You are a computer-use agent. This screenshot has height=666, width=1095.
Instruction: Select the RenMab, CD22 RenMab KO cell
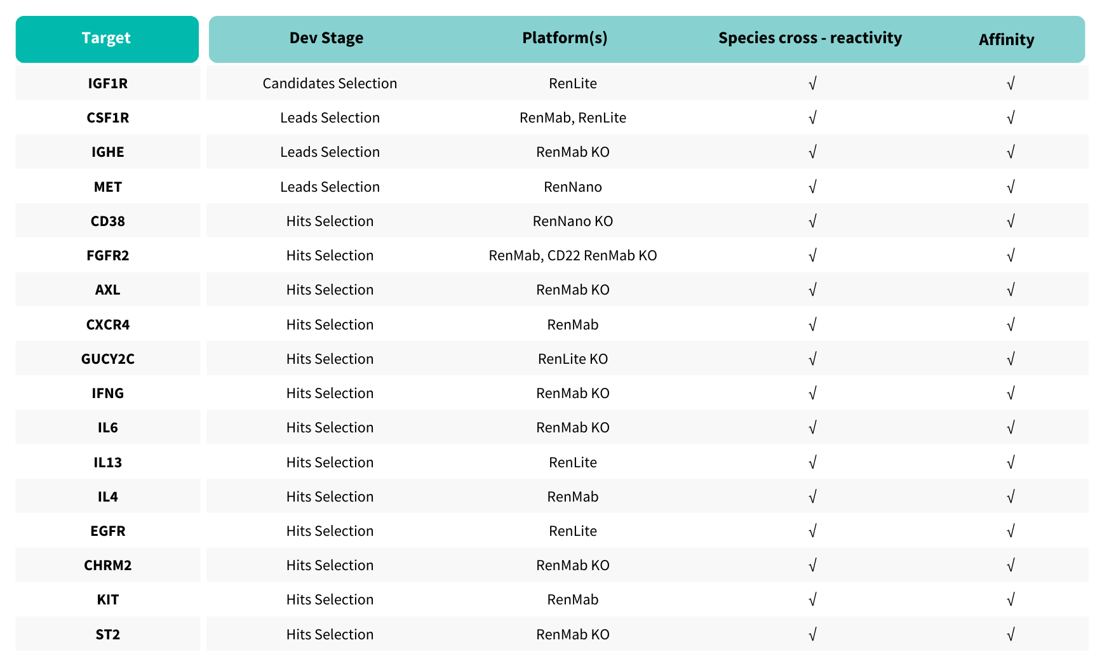[x=573, y=255]
